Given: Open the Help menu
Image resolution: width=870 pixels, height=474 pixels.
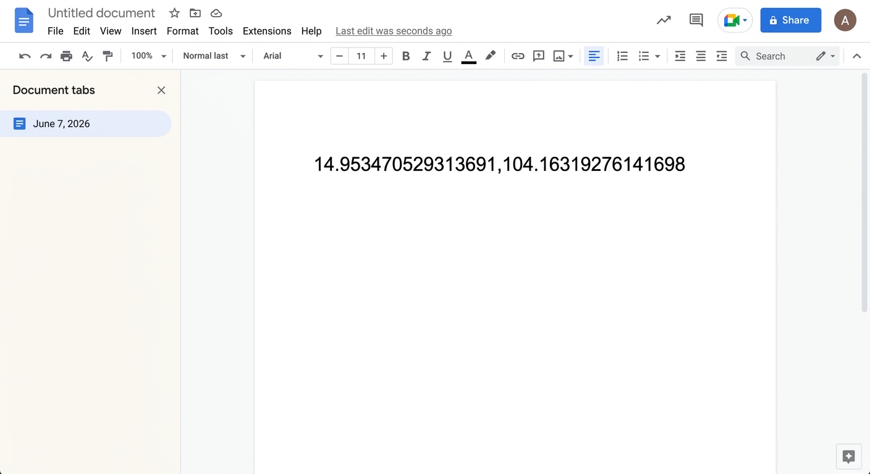Looking at the screenshot, I should point(311,31).
